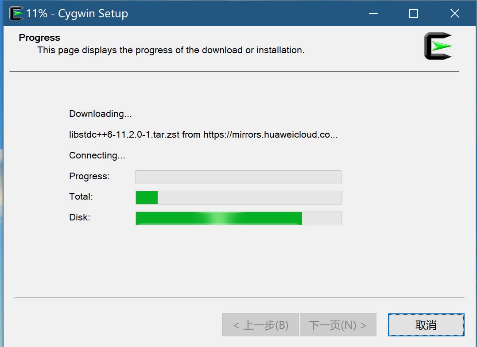Click the Total progress bar
Image resolution: width=477 pixels, height=347 pixels.
click(238, 198)
